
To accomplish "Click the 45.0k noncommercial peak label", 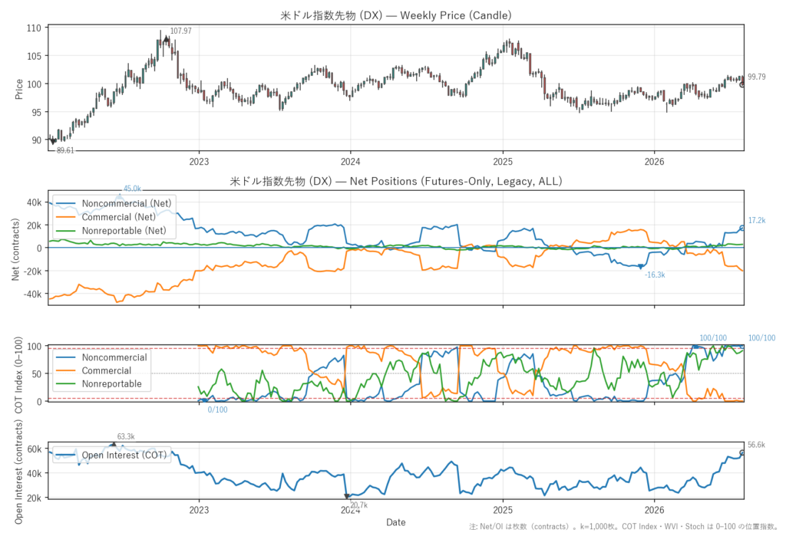I will [132, 189].
